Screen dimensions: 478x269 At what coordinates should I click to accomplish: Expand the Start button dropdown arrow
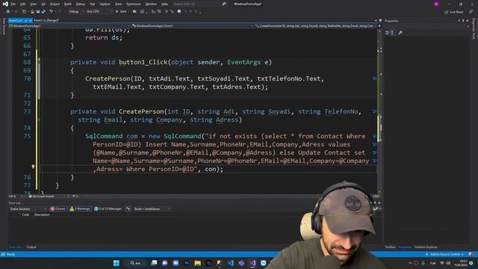pyautogui.click(x=128, y=12)
